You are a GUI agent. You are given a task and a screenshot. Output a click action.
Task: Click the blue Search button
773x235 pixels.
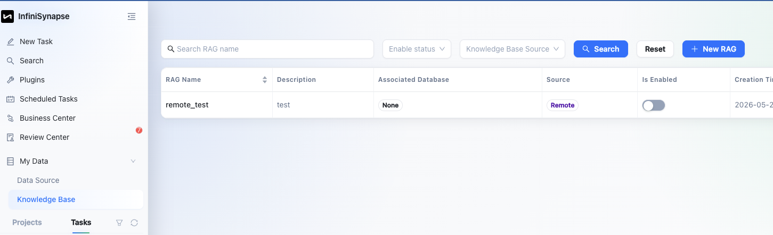[601, 49]
